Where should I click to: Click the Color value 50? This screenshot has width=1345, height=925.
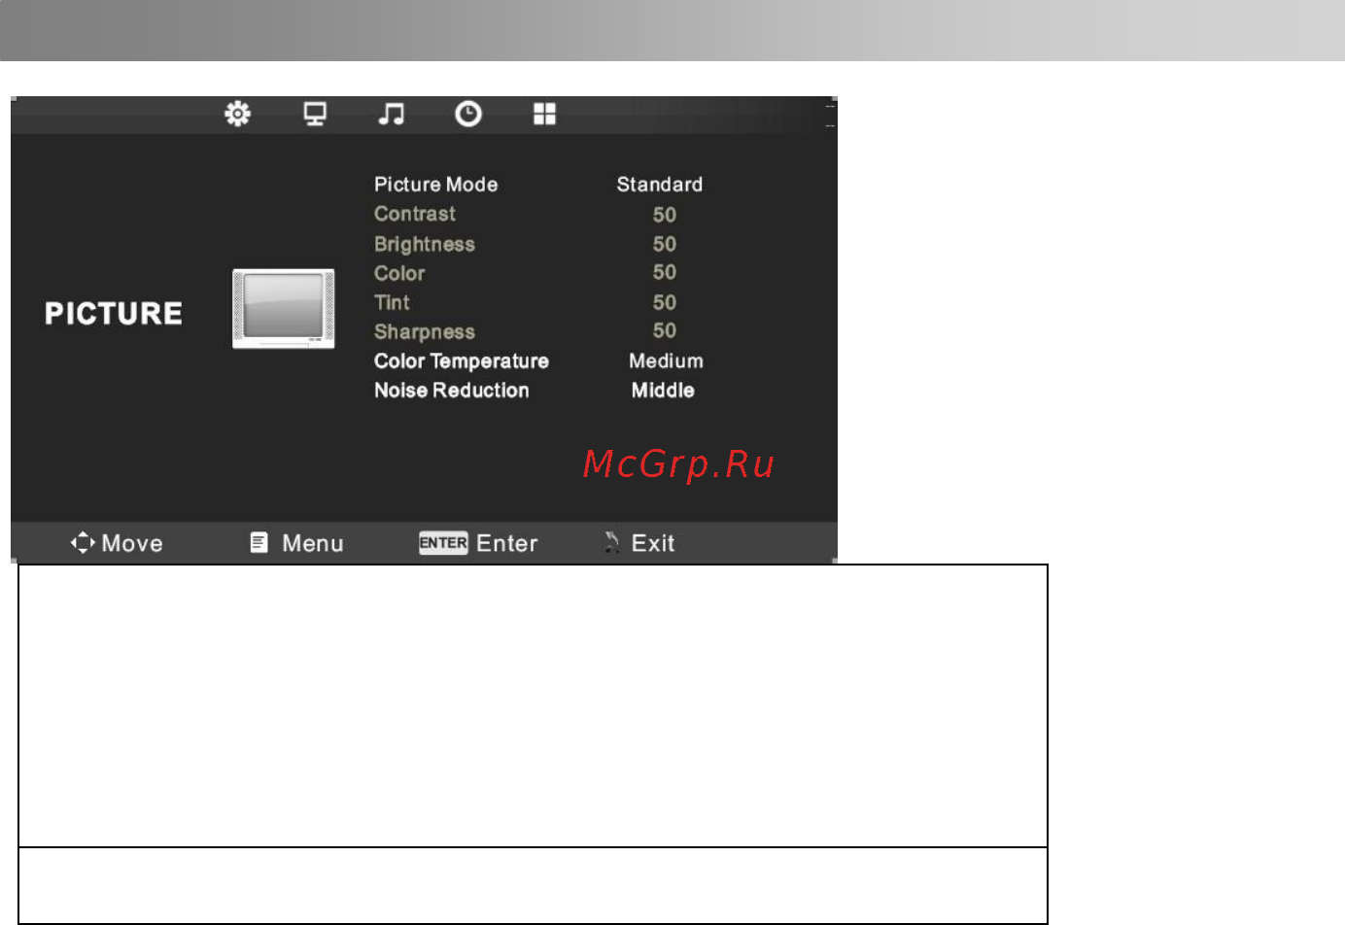(x=665, y=273)
